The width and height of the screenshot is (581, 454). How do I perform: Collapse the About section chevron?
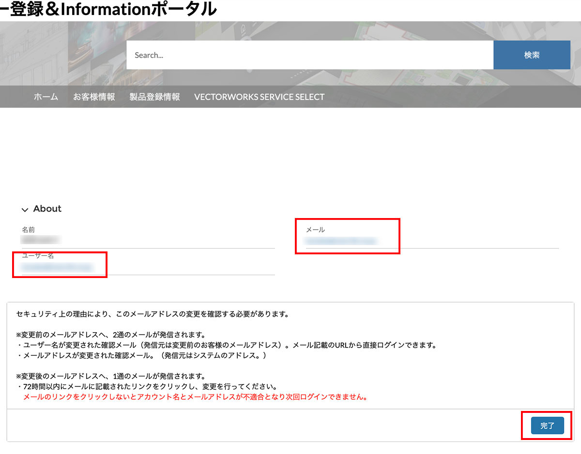25,209
